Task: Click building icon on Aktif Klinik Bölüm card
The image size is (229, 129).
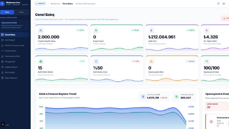Action: [41, 61]
